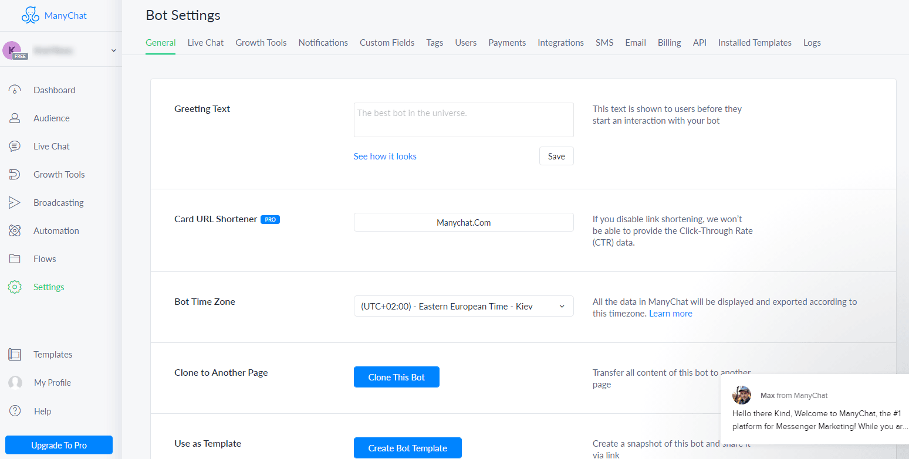
Task: Open the Automation section label
Action: (56, 231)
